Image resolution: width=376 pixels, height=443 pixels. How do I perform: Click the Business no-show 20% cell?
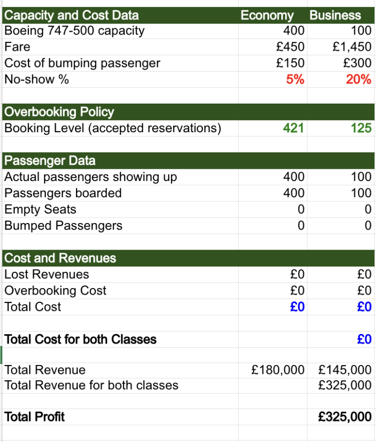[341, 79]
